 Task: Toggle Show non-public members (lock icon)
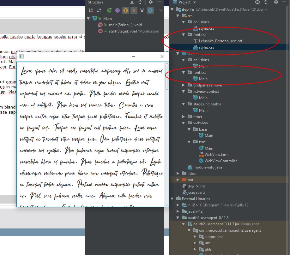point(134,10)
